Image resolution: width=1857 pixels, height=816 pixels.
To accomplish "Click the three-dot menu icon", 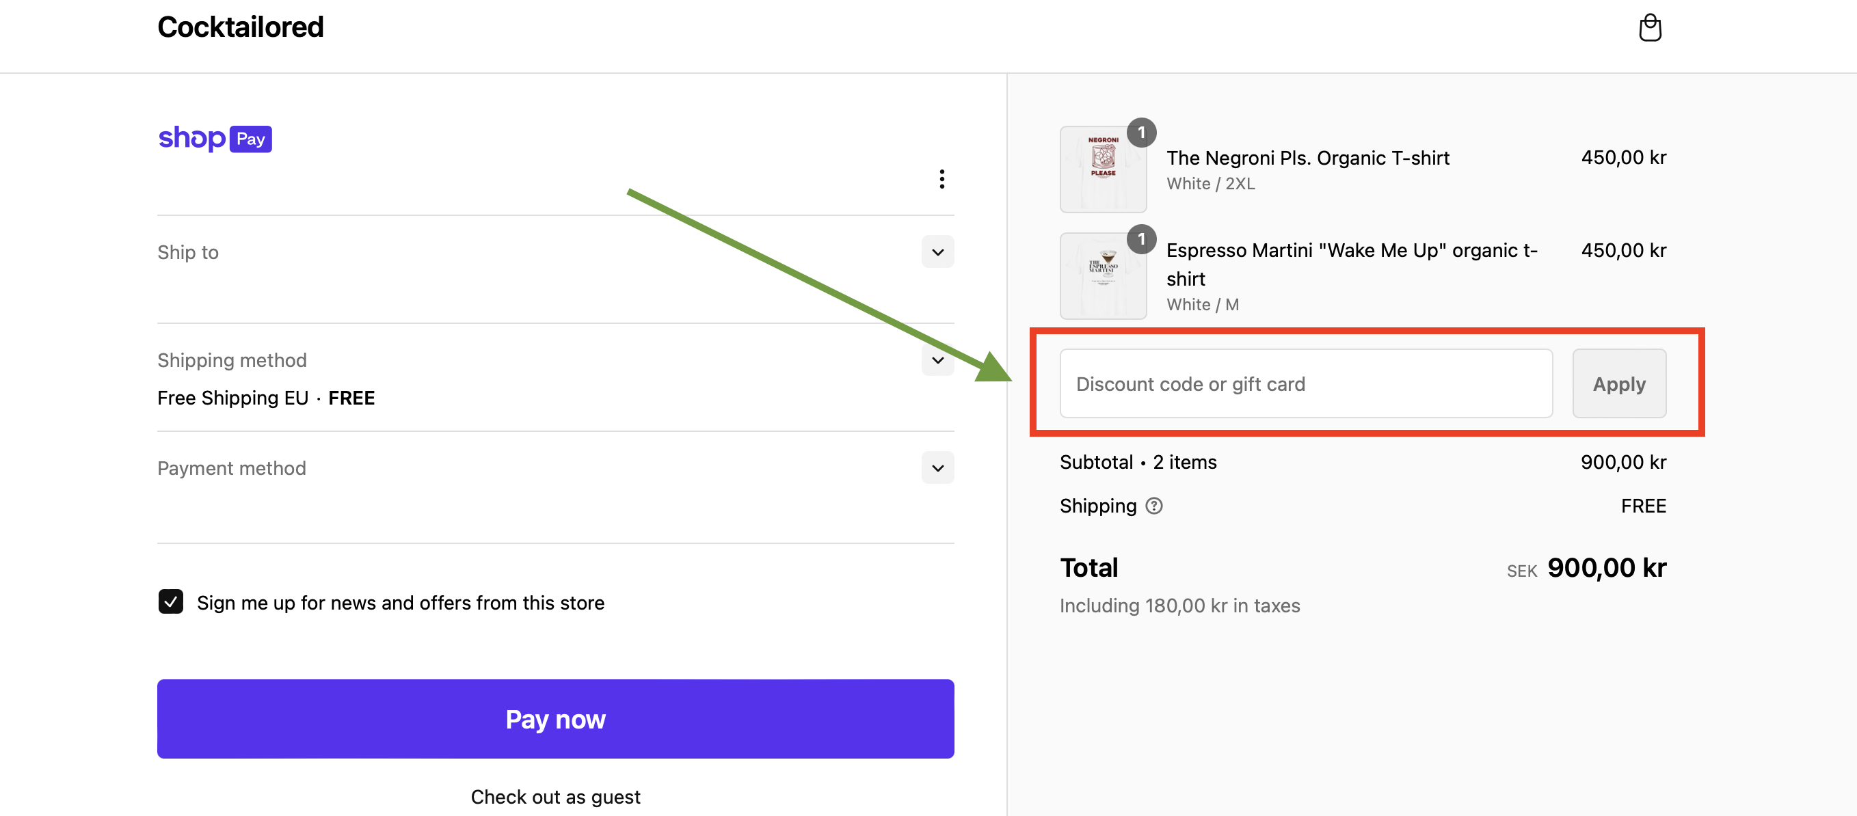I will coord(941,179).
